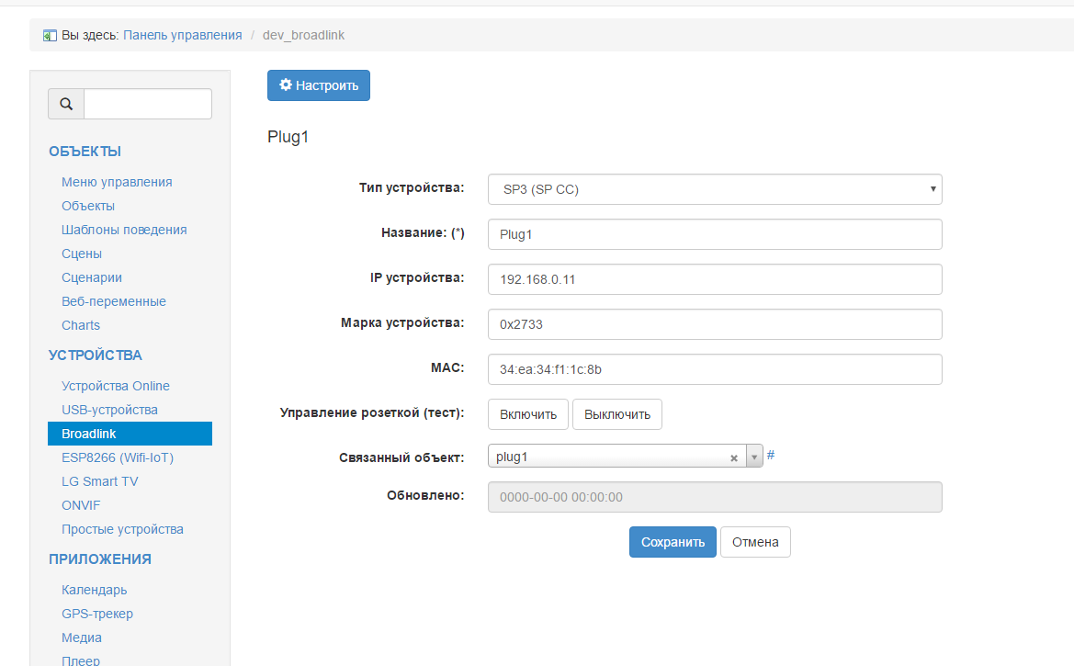Cancel editing with Отмена

click(x=755, y=542)
